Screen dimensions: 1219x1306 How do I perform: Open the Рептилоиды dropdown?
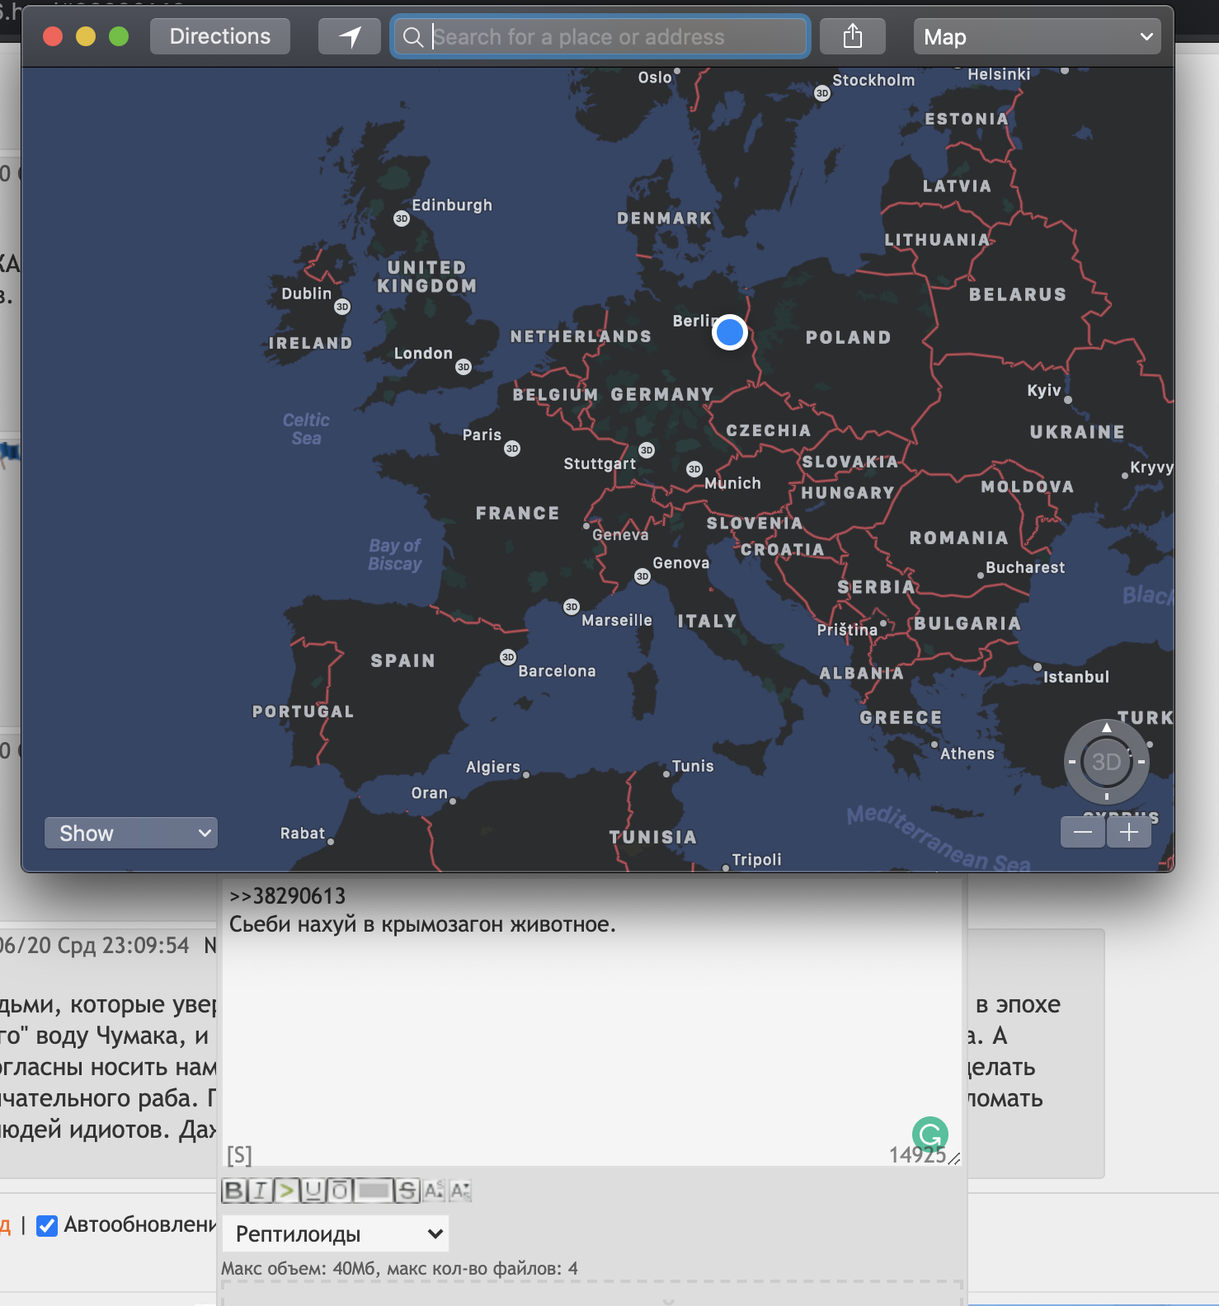(336, 1233)
